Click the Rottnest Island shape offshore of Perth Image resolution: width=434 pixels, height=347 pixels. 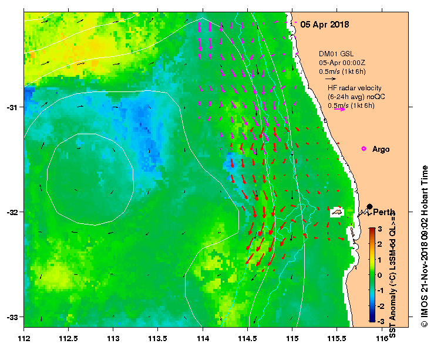337,212
